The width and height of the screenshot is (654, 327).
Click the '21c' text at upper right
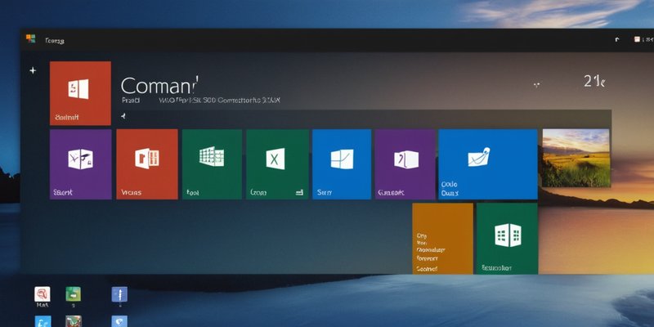[594, 82]
